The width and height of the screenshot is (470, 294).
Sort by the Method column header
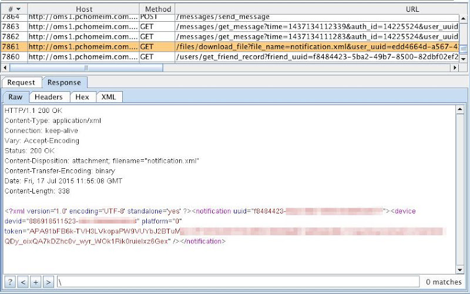(157, 9)
